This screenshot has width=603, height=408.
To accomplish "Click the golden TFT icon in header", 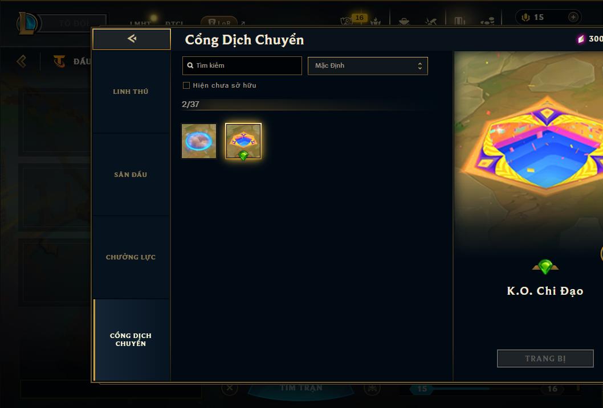I will click(59, 61).
